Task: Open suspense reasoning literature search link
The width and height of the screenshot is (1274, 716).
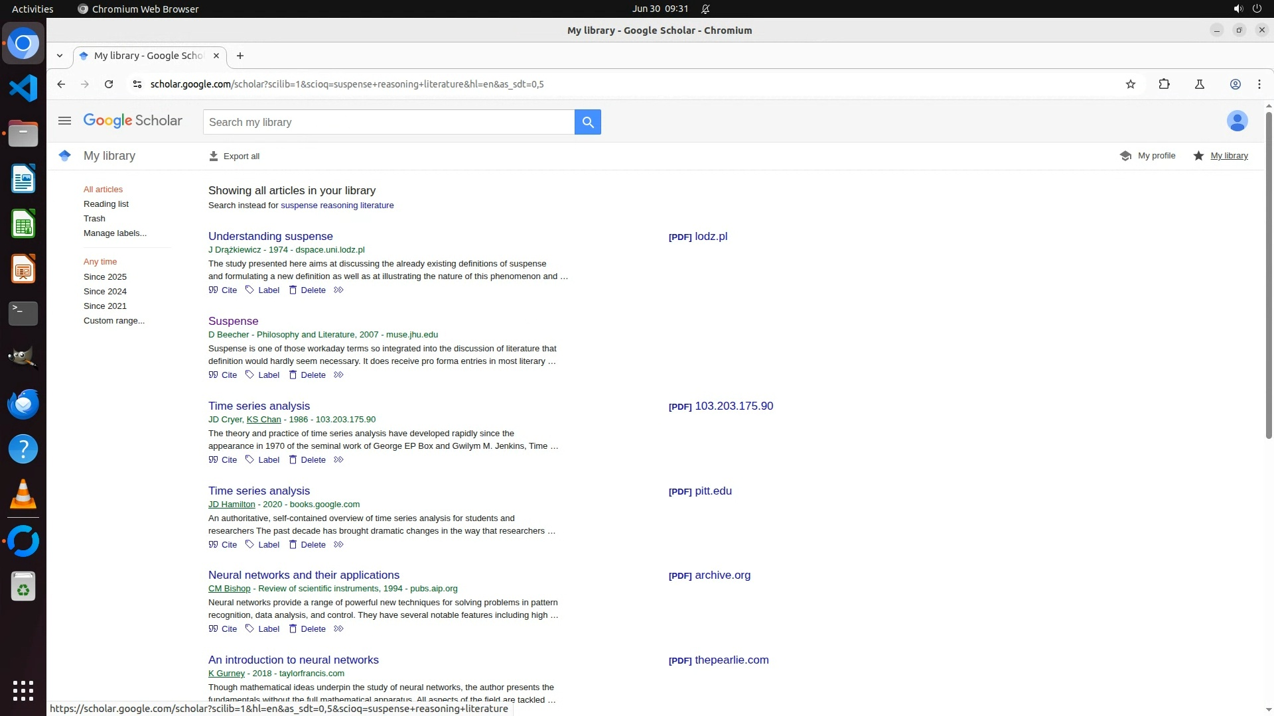Action: (337, 206)
